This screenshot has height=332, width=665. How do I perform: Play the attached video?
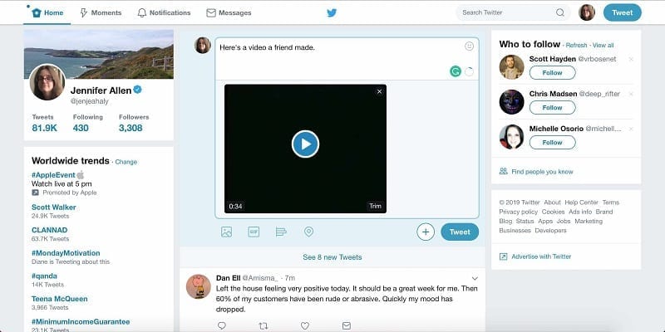coord(305,144)
